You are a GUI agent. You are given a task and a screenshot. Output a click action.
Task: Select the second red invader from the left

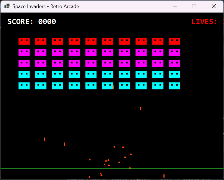tap(41, 41)
